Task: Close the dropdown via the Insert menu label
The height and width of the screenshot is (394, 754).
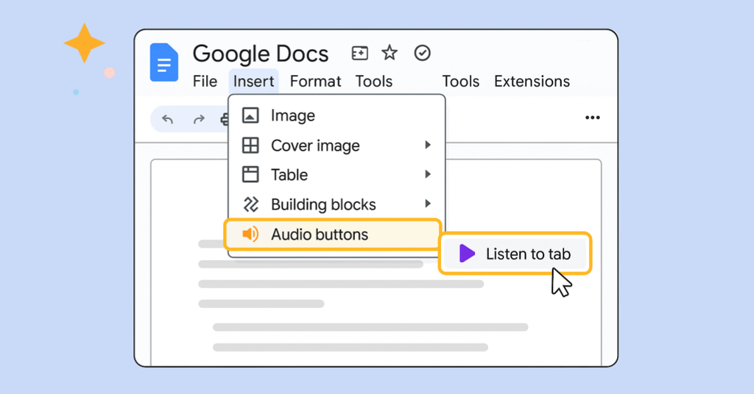Action: 254,82
